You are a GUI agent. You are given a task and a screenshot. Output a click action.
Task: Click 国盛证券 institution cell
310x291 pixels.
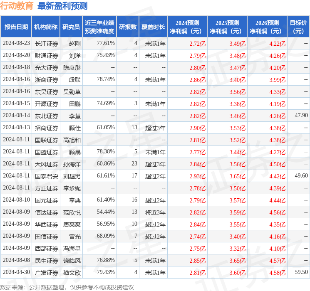point(47,152)
